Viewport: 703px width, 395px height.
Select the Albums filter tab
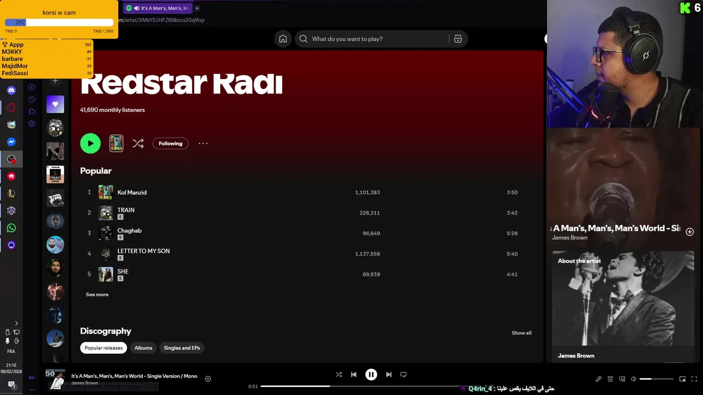point(143,348)
